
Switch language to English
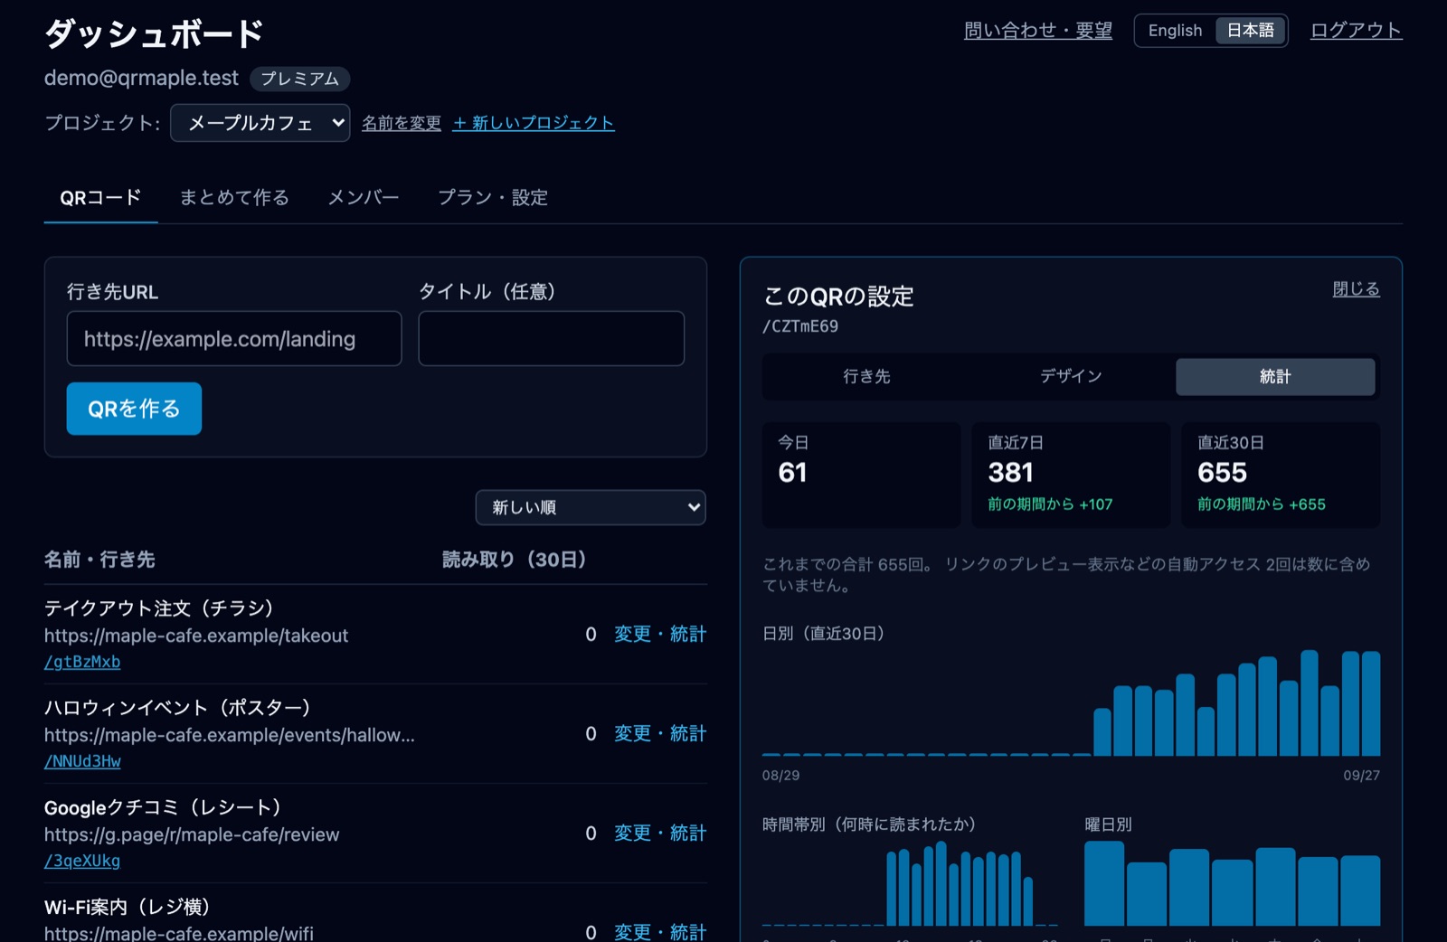tap(1175, 30)
